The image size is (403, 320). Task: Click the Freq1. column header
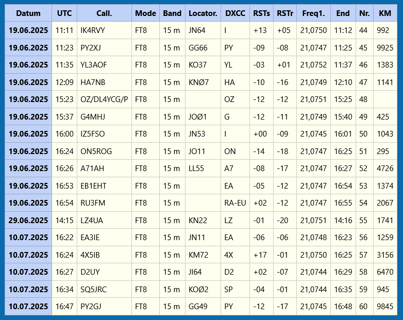[x=313, y=13]
